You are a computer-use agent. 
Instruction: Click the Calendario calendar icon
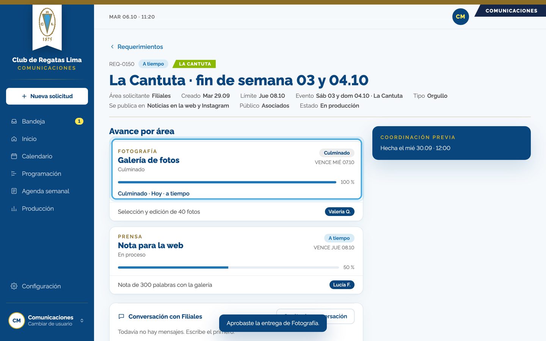(x=14, y=156)
